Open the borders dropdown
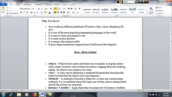This screenshot has height=97, width=172. (79, 12)
